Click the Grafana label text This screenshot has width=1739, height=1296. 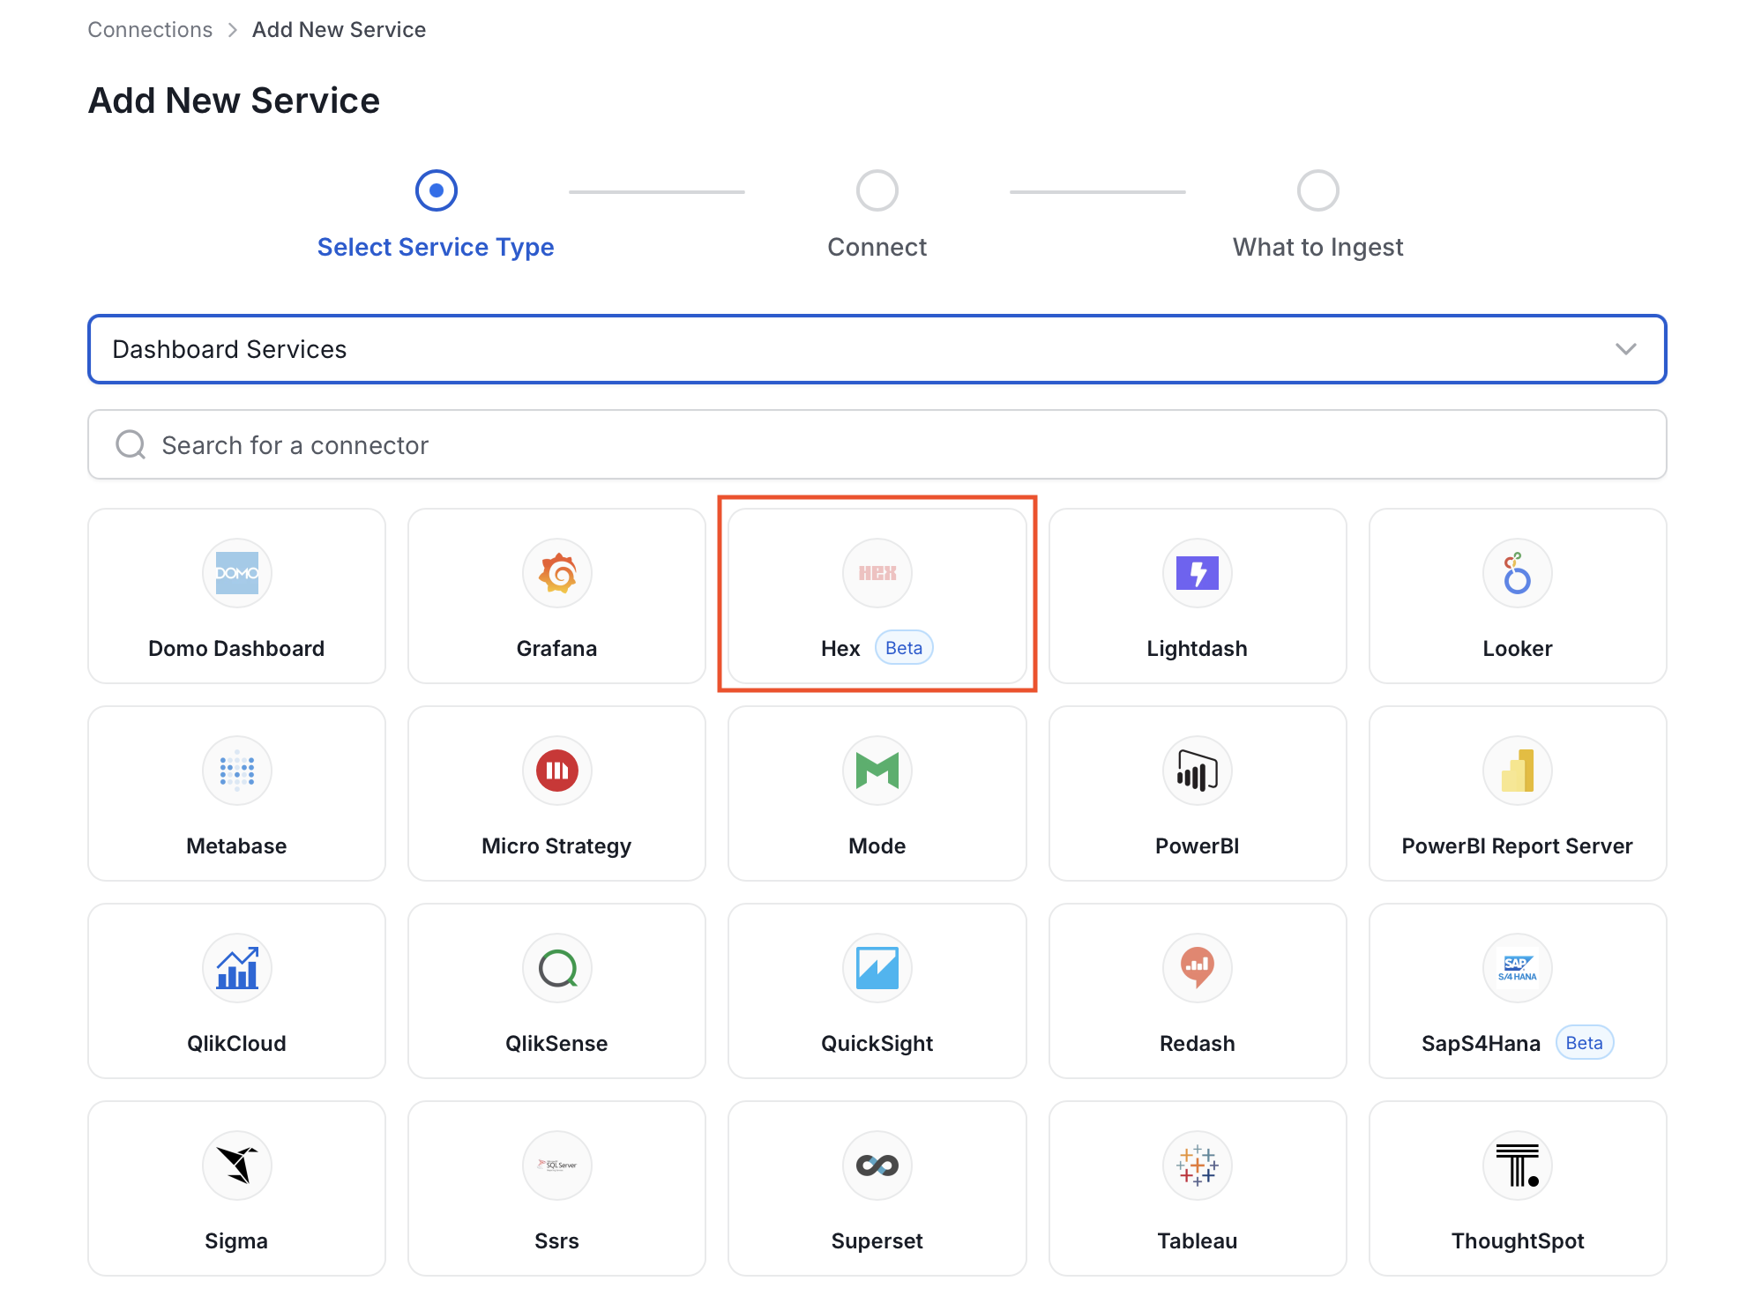point(557,649)
